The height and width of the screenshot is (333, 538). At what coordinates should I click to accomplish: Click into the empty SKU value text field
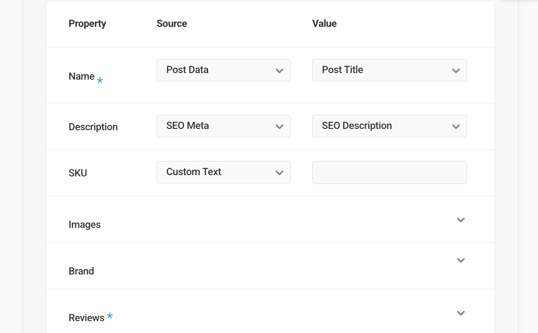pos(389,172)
